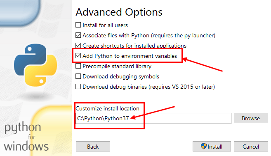The width and height of the screenshot is (271, 156).
Task: Uncheck Associate files with Python option
Action: 78,35
